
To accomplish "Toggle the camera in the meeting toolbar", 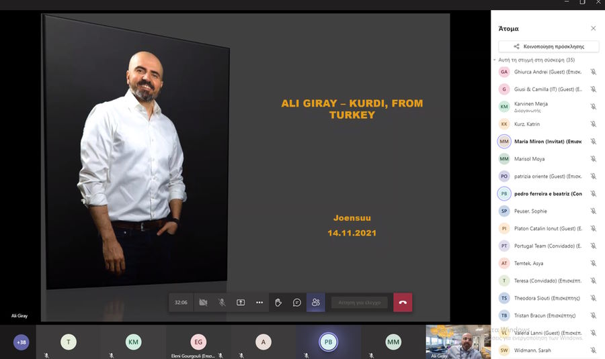I will pyautogui.click(x=203, y=303).
